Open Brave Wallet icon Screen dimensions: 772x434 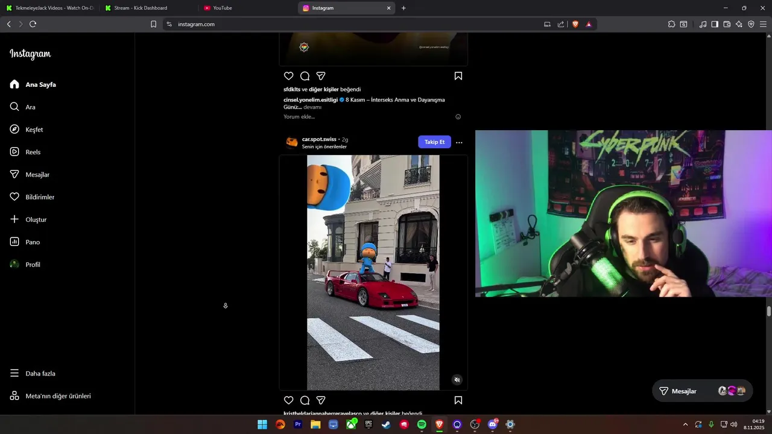click(x=727, y=24)
